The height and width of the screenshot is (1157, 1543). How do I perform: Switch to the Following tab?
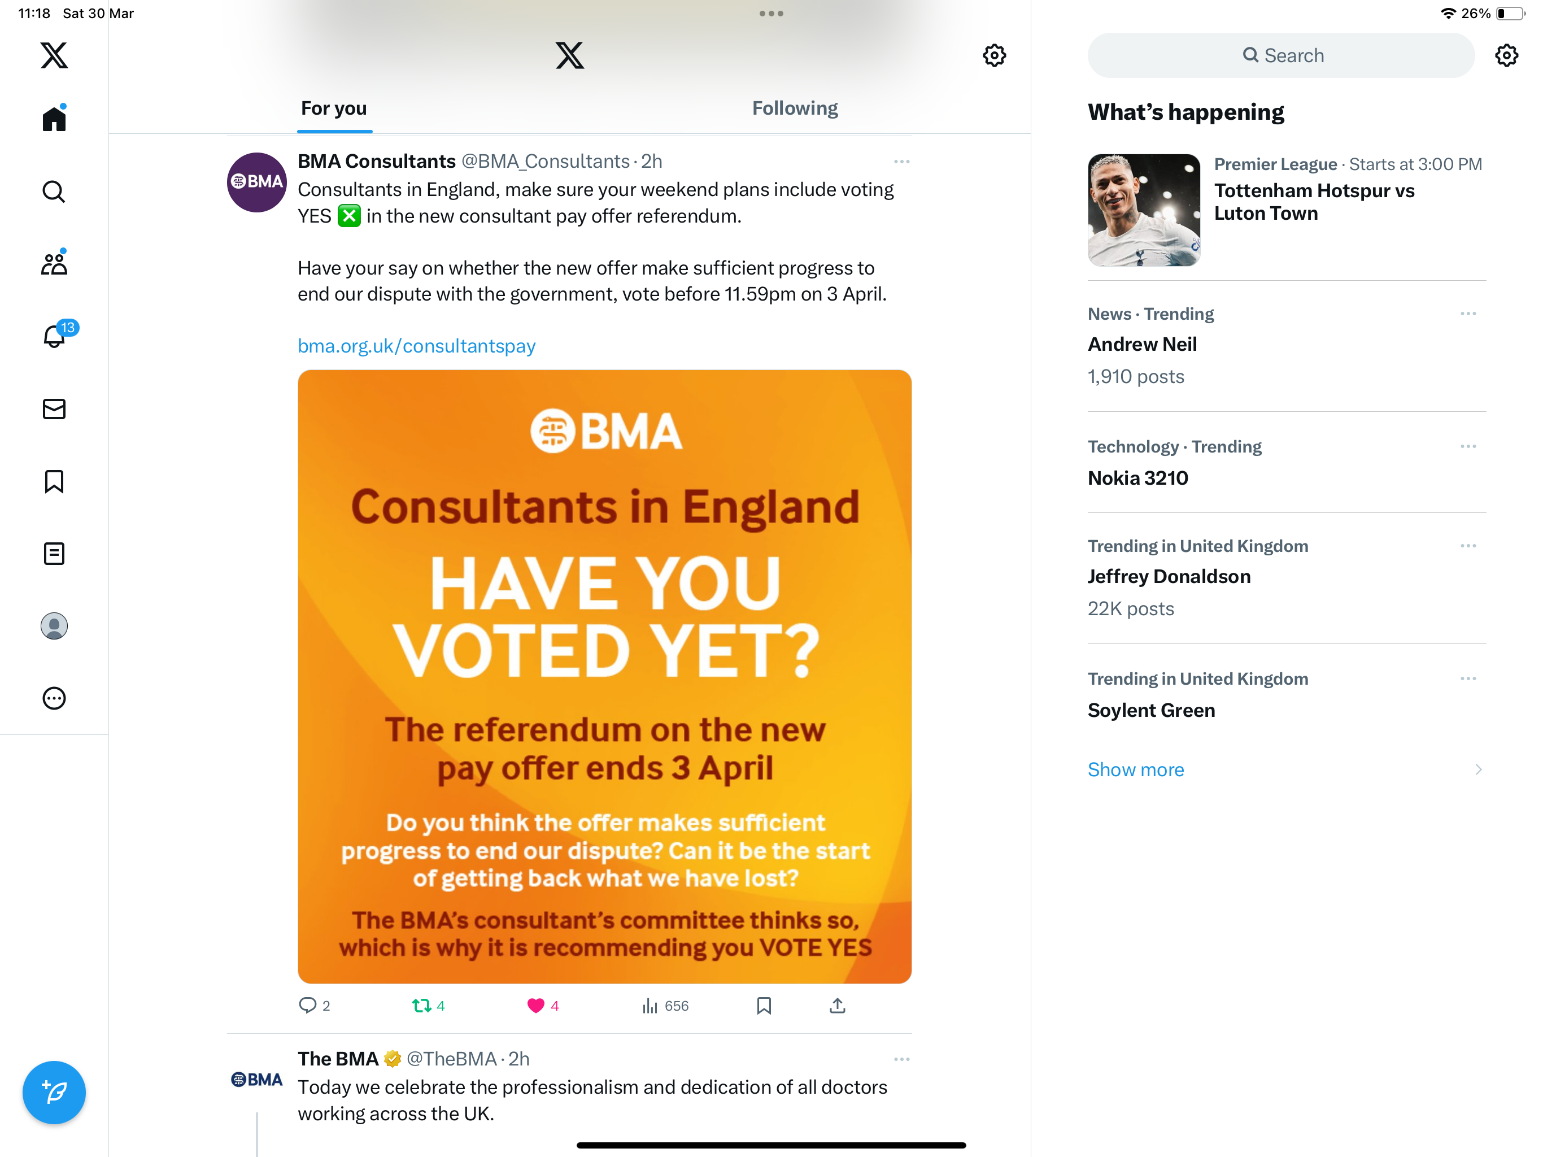pyautogui.click(x=795, y=108)
